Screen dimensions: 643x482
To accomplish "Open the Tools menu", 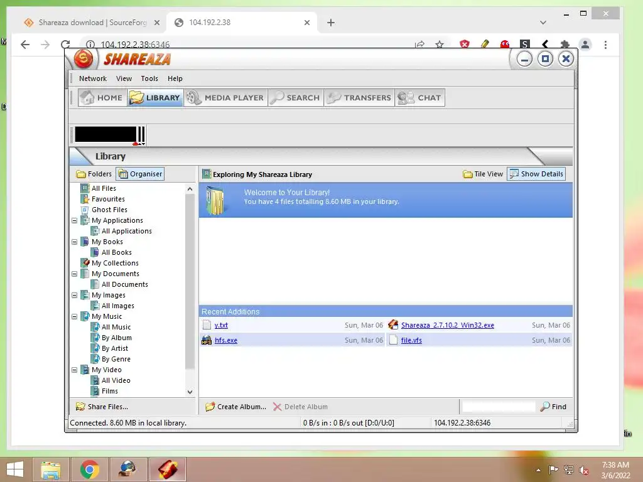I will coord(149,78).
